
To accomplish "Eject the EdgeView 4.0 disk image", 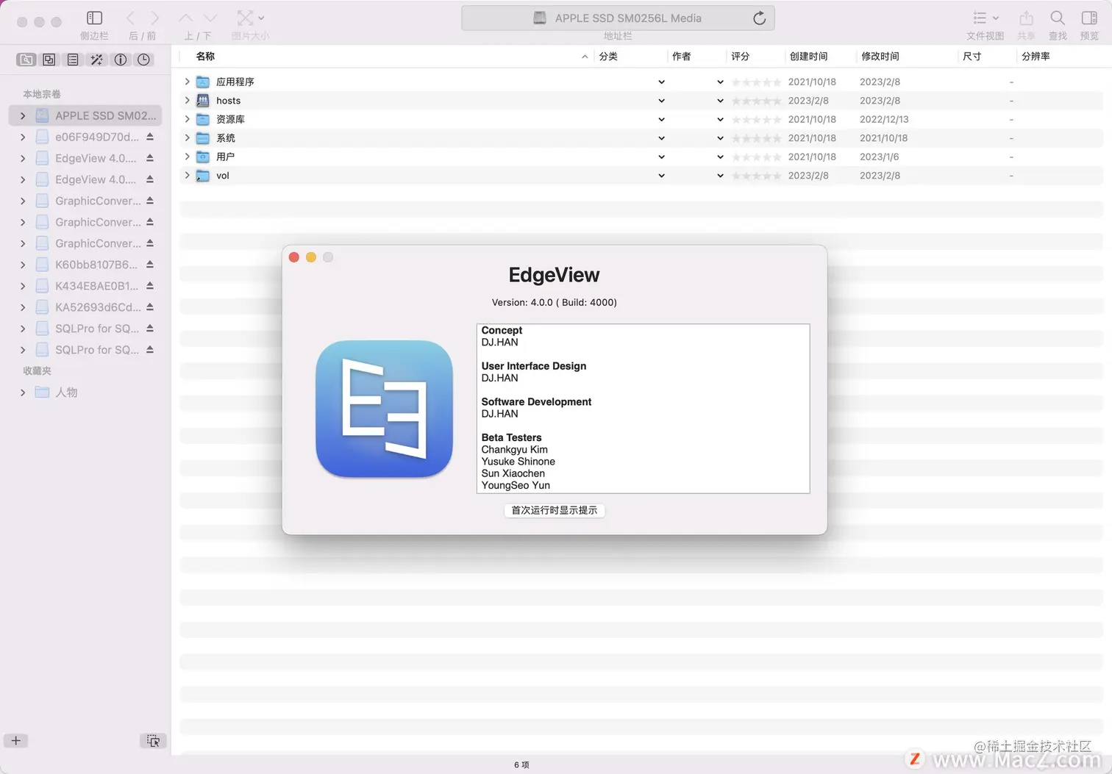I will (149, 157).
